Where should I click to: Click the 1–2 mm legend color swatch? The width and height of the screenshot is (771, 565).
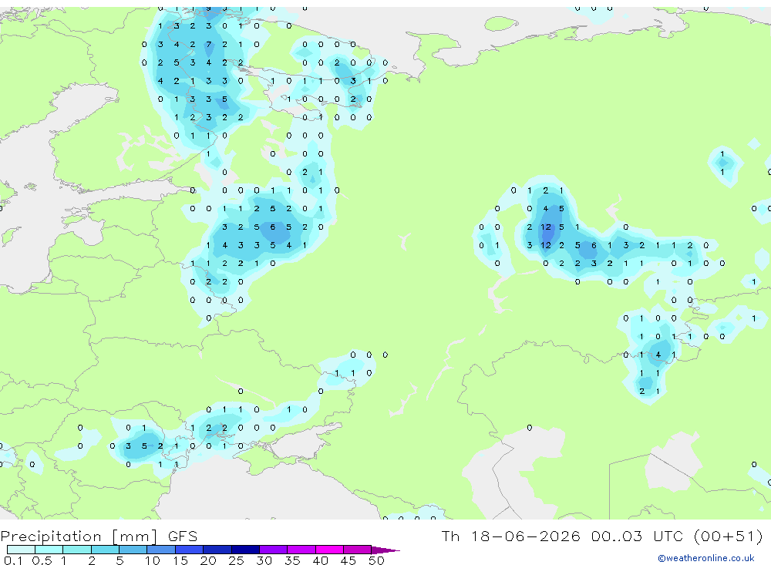(76, 550)
